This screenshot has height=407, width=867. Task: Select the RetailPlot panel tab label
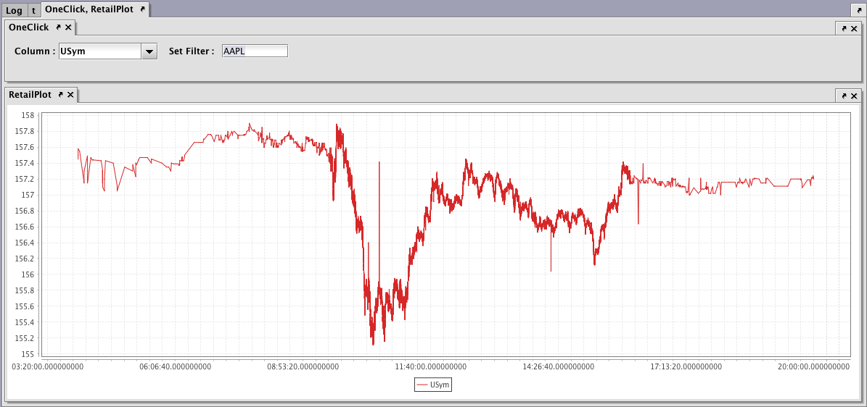click(x=30, y=95)
